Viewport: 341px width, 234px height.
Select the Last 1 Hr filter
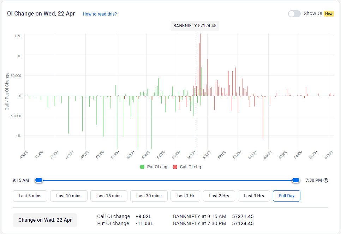pyautogui.click(x=185, y=196)
